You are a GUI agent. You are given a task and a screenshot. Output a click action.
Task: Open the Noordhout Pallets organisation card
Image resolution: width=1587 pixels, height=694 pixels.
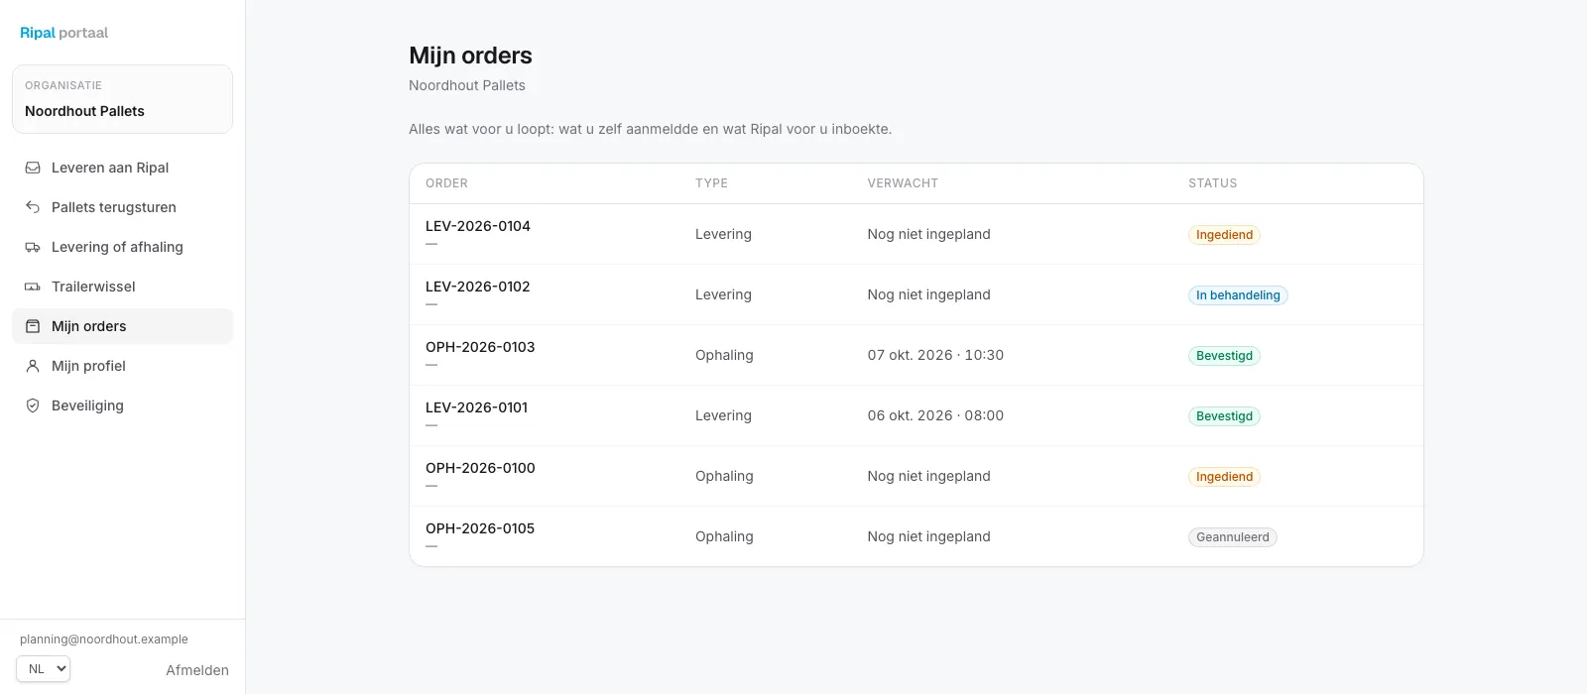(122, 99)
